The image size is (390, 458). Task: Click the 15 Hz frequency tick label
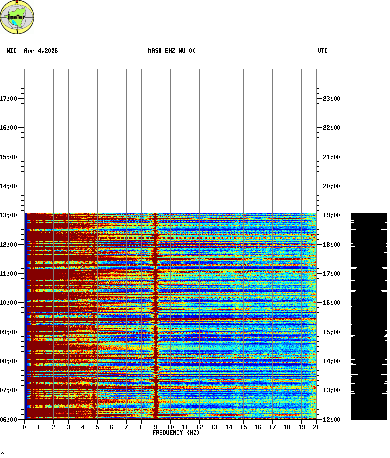243,427
